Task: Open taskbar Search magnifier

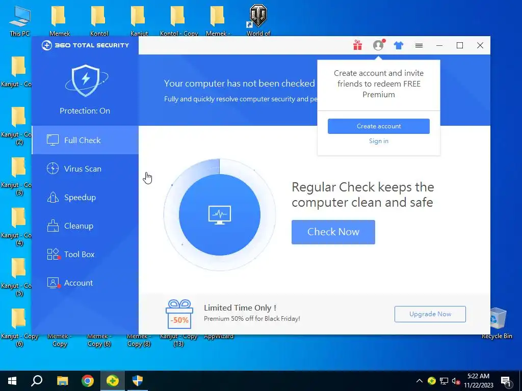Action: pyautogui.click(x=37, y=381)
